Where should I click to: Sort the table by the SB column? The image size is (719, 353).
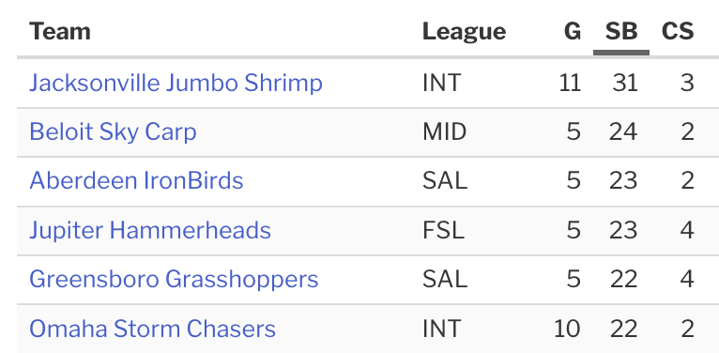point(621,32)
